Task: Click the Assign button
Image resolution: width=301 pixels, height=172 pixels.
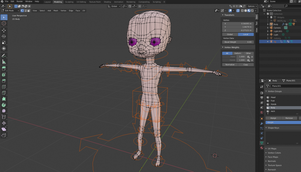Action: 273,118
